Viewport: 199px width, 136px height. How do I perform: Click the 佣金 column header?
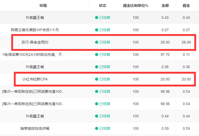[x=186, y=6]
